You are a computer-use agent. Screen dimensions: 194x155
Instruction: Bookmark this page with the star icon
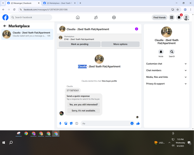178,10
